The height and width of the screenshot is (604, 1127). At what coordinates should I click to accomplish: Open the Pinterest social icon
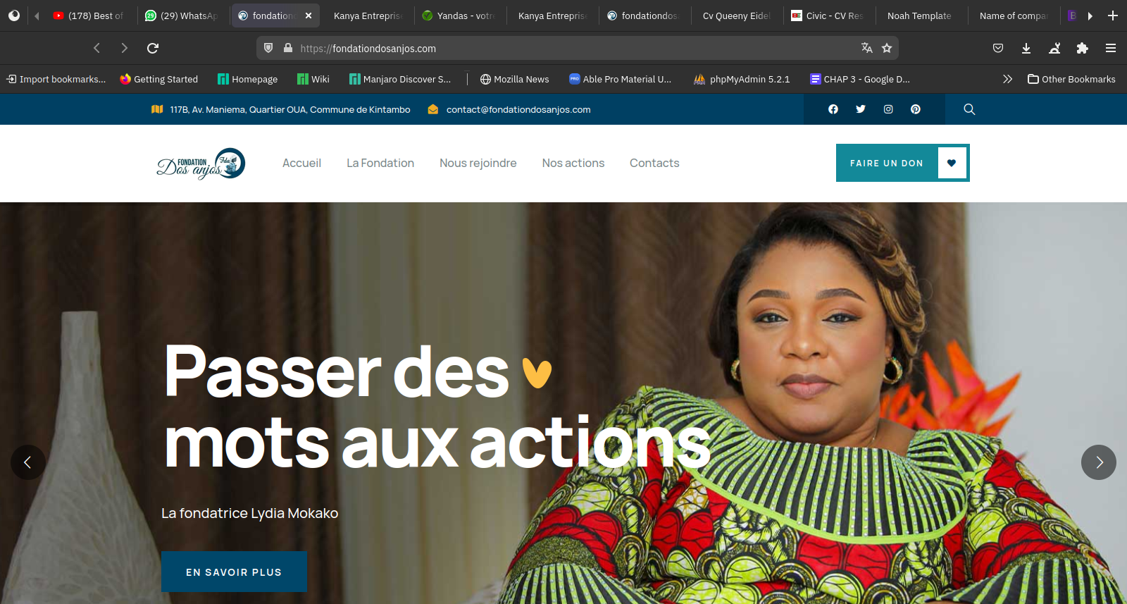click(916, 109)
